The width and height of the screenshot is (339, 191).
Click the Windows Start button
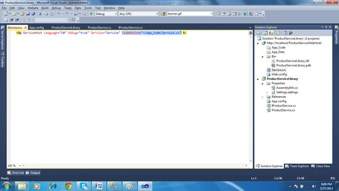click(x=6, y=186)
